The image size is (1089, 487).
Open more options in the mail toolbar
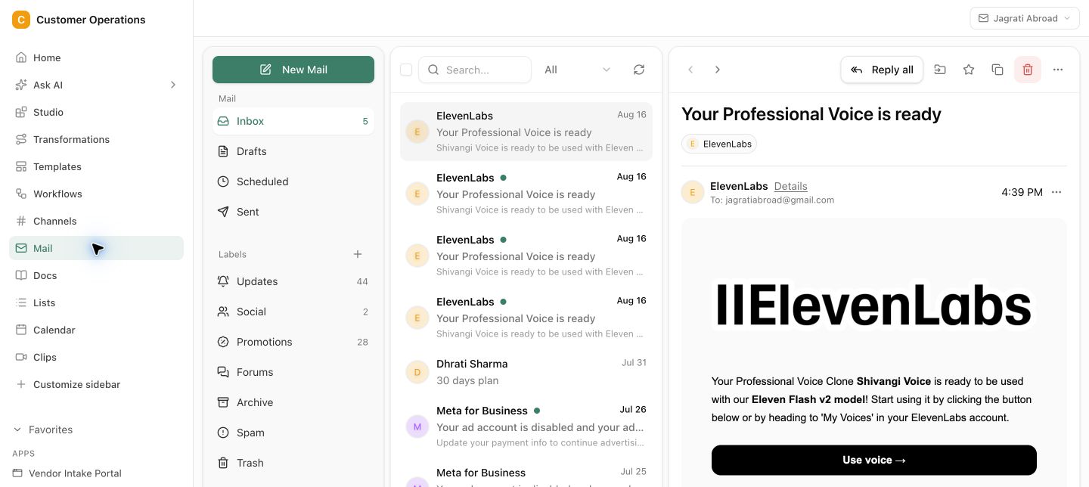click(1058, 70)
